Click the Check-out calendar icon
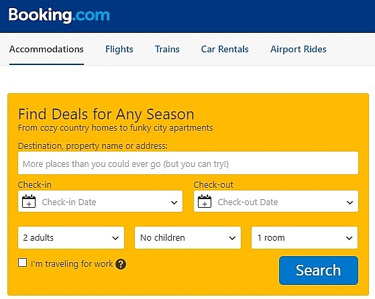Image resolution: width=375 pixels, height=299 pixels. point(205,201)
